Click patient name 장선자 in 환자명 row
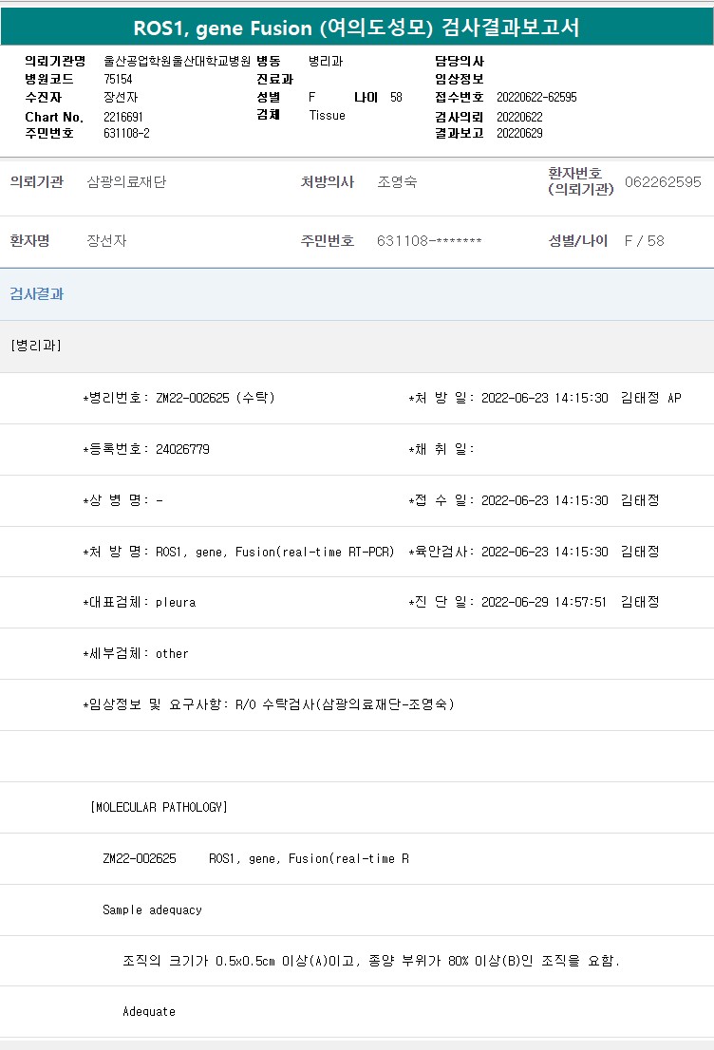The image size is (714, 1050). pos(106,240)
